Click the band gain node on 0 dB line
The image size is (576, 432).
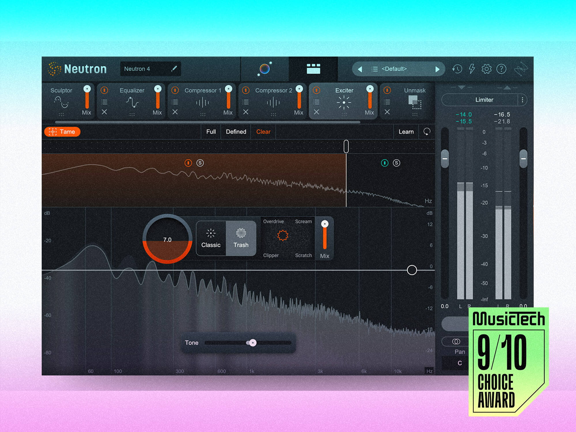412,270
